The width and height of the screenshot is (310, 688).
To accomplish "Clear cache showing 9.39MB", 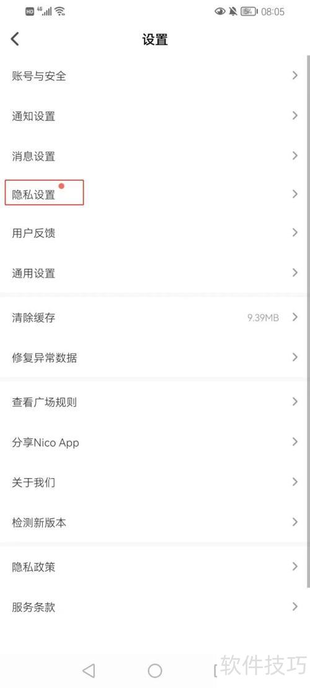I will tap(155, 317).
